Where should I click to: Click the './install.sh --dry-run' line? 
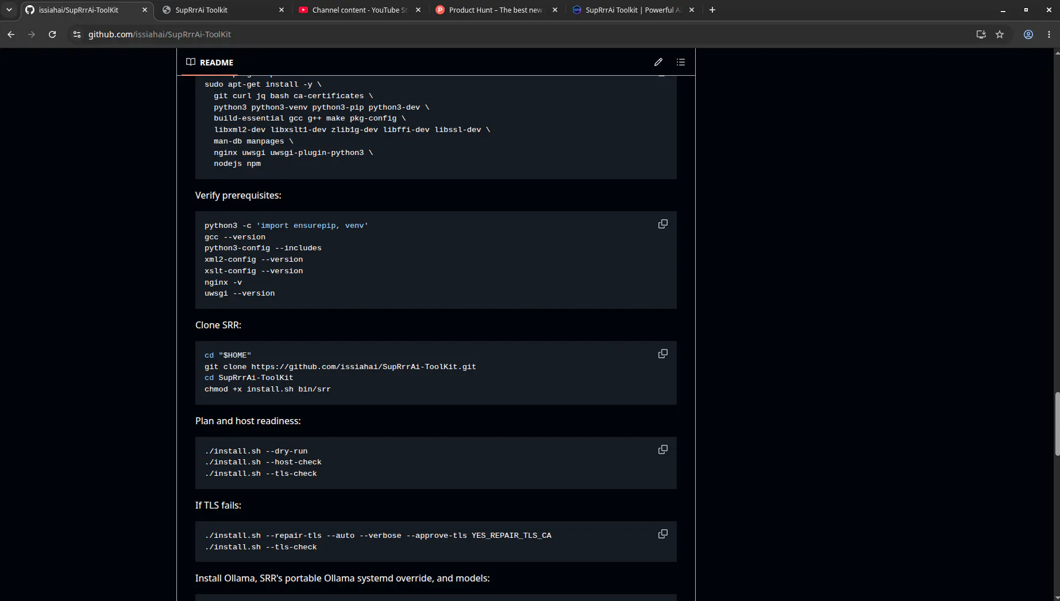[256, 451]
